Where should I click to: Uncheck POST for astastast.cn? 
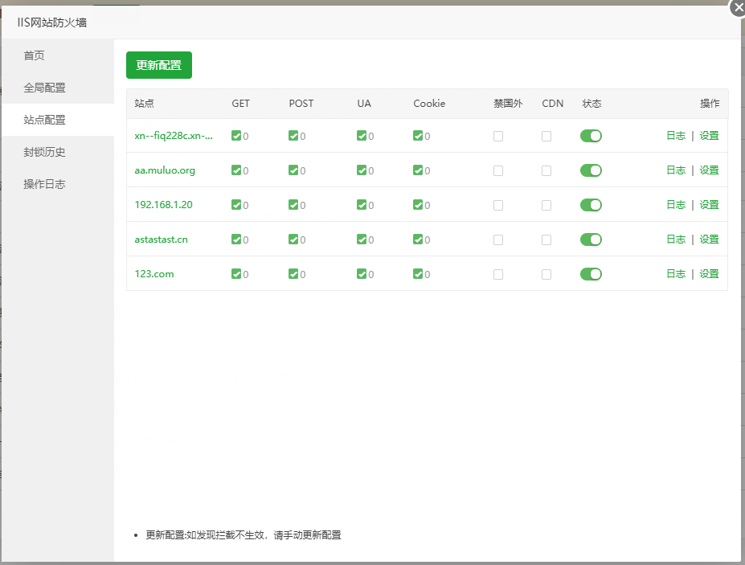point(293,240)
